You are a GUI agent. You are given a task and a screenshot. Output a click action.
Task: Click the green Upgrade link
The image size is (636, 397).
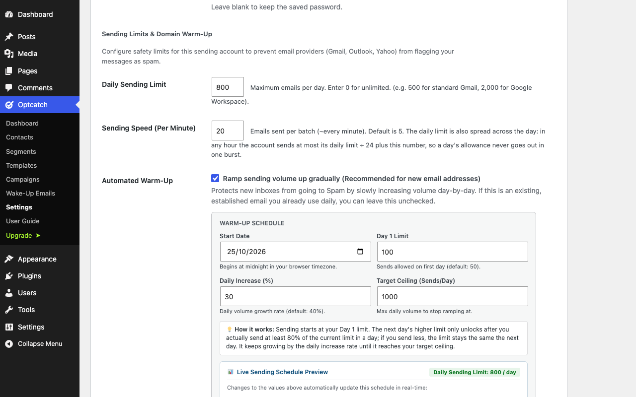tap(23, 235)
